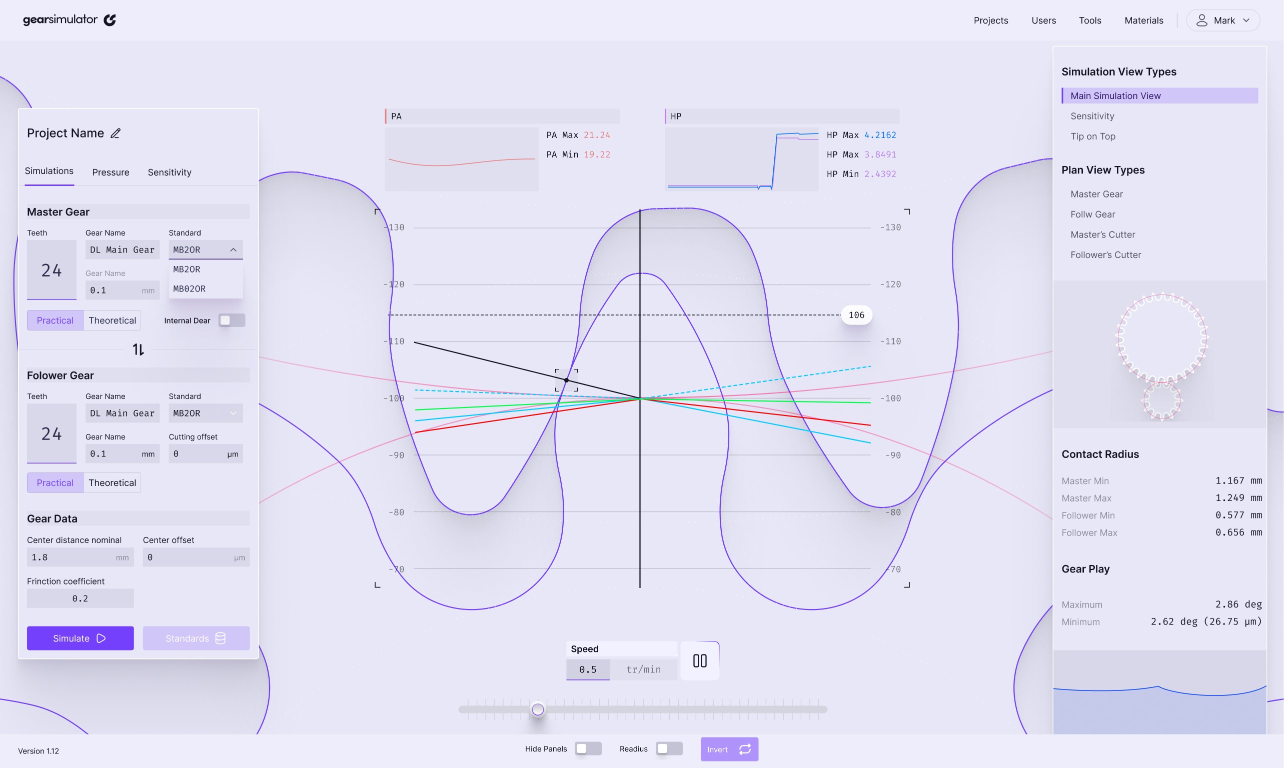Image resolution: width=1284 pixels, height=768 pixels.
Task: Click the database icon on Standards button
Action: pos(221,638)
